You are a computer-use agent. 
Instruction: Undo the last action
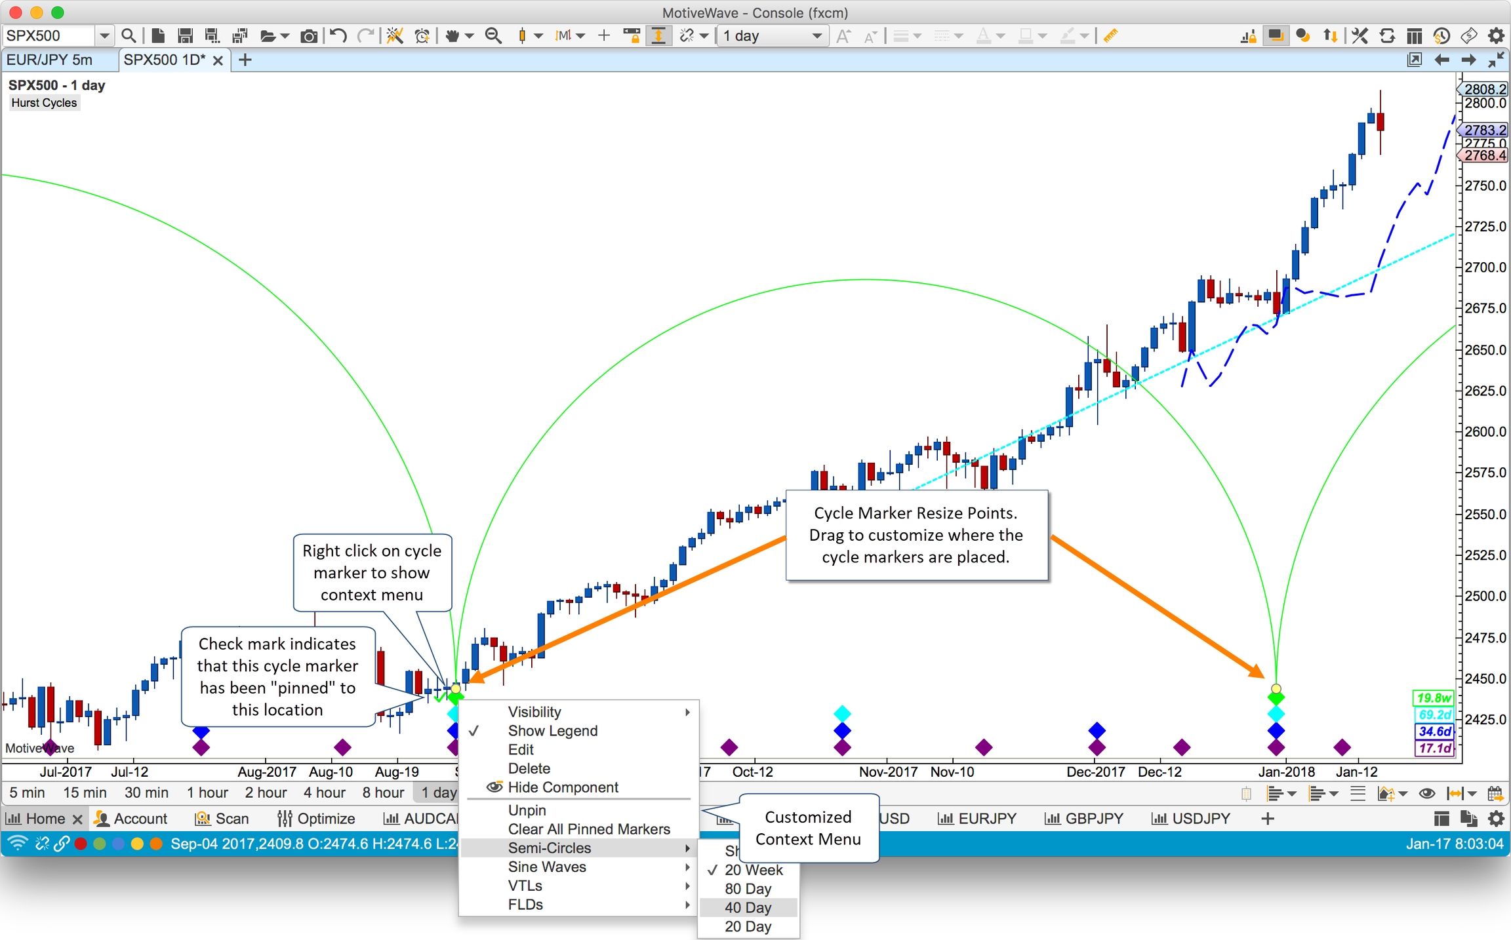338,35
